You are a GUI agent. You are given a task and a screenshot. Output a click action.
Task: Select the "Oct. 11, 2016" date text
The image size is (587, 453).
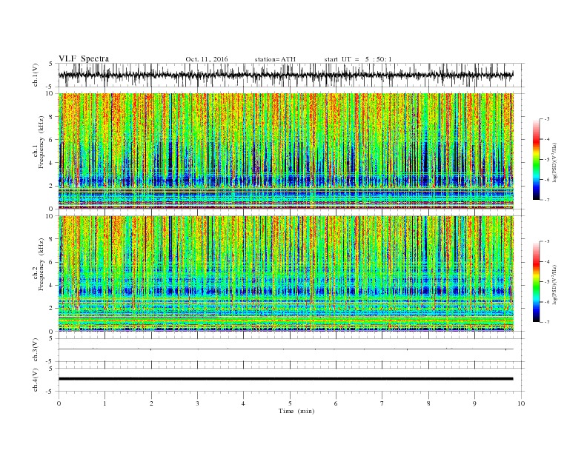[x=207, y=59]
